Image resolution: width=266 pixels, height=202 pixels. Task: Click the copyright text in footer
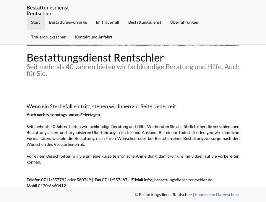coord(163,195)
